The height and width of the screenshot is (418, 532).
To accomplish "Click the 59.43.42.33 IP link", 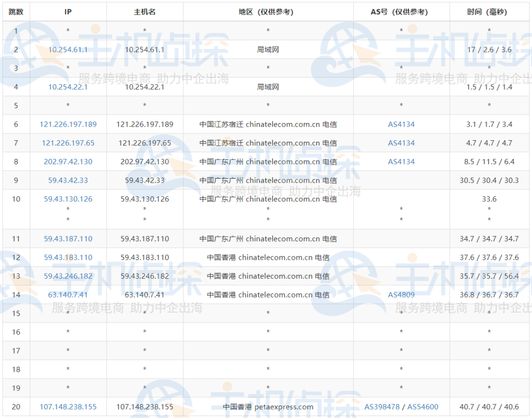I will pos(68,180).
